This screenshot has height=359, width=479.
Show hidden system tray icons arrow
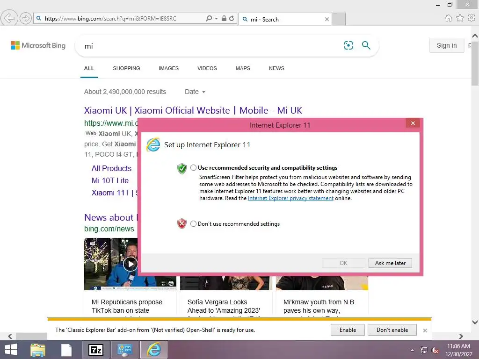[x=412, y=350]
